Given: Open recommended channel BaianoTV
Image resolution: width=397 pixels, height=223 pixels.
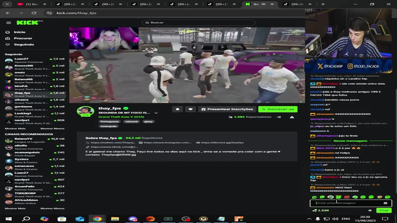Looking at the screenshot, I should point(35,140).
